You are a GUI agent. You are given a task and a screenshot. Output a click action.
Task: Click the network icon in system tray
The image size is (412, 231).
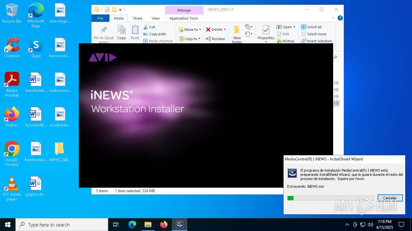(x=363, y=225)
